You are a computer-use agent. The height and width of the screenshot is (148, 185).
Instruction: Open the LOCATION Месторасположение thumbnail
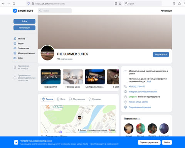[95, 77]
